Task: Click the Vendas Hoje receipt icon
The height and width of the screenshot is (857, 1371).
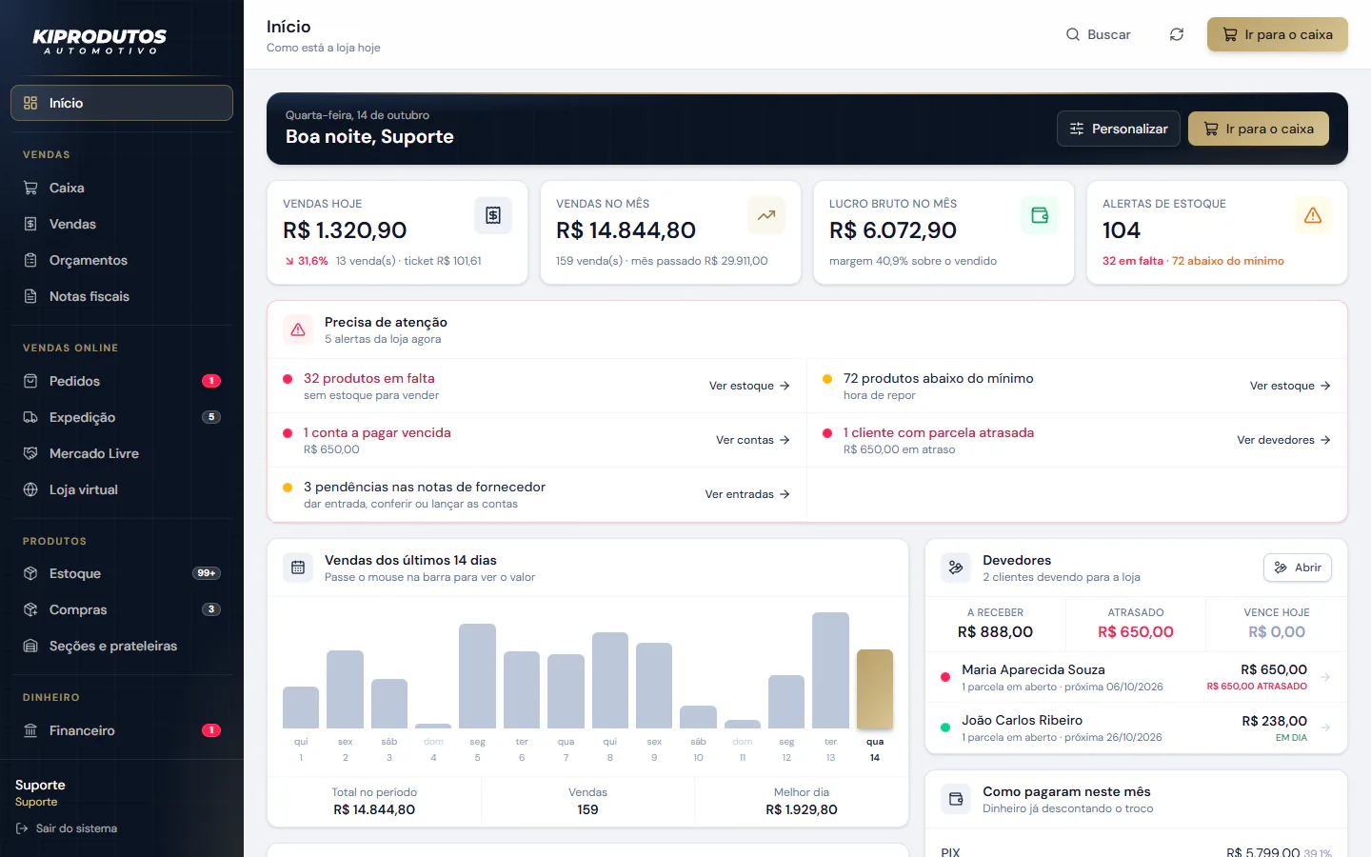Action: coord(493,215)
